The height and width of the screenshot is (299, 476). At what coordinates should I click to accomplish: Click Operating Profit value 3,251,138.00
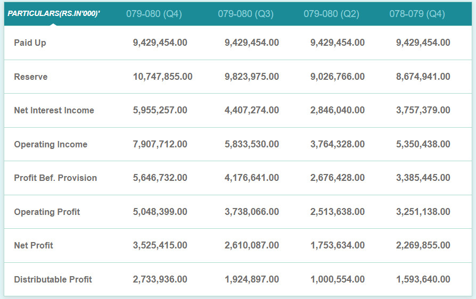coord(423,212)
